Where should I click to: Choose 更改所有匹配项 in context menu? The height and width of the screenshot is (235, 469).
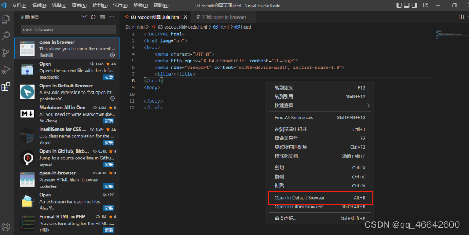[320, 147]
